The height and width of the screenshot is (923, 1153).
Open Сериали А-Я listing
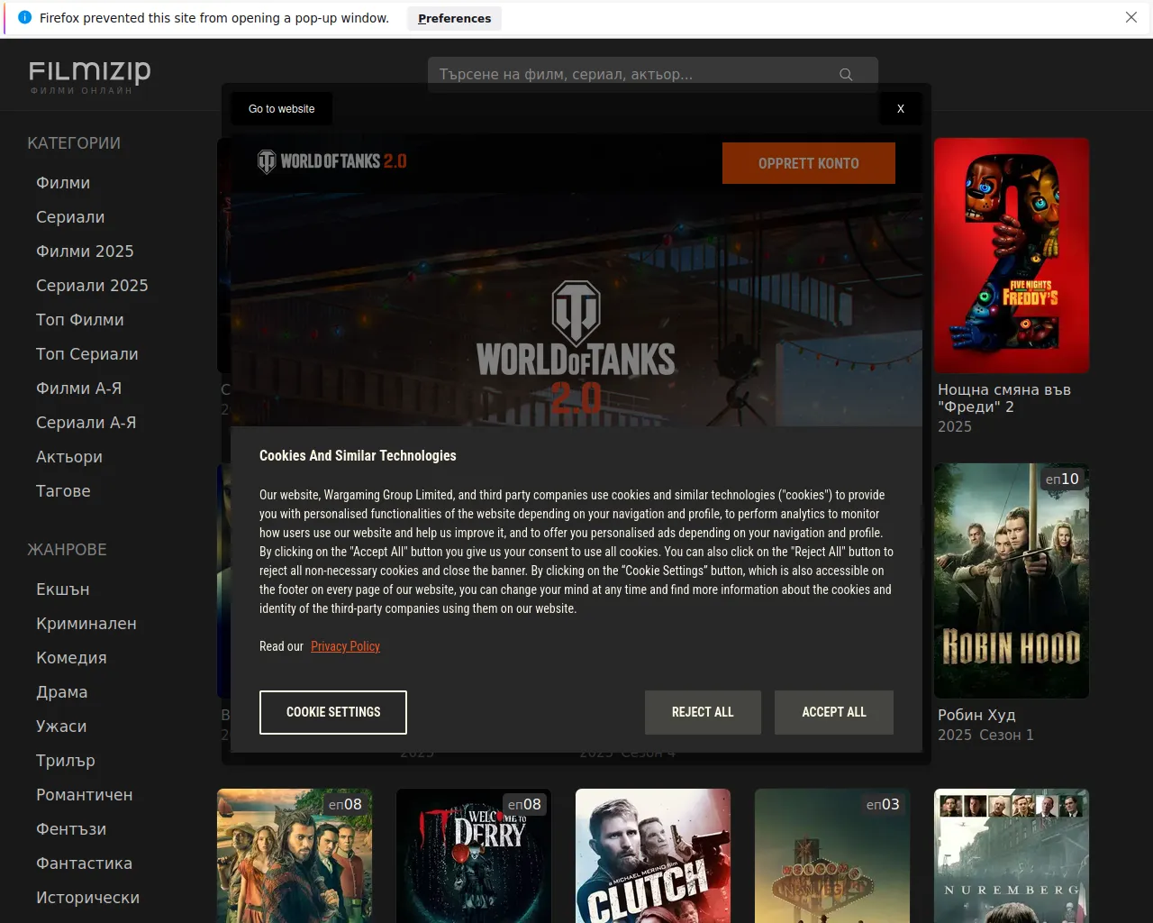(x=86, y=423)
